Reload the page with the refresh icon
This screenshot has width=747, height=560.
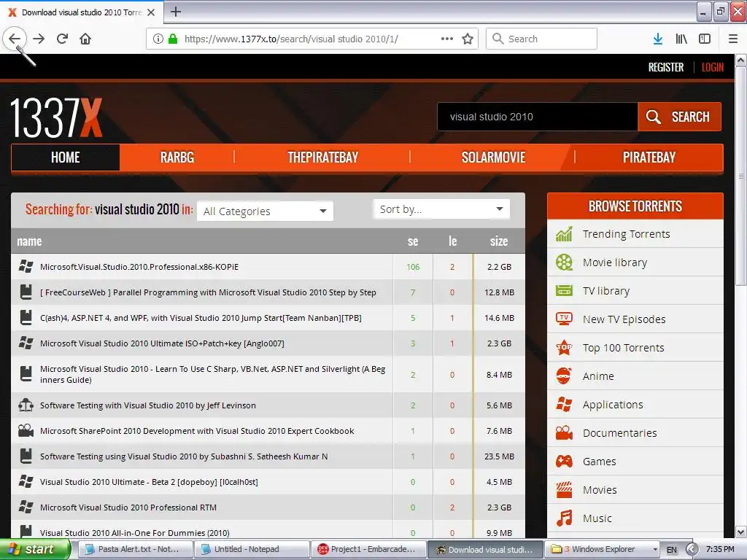point(62,39)
